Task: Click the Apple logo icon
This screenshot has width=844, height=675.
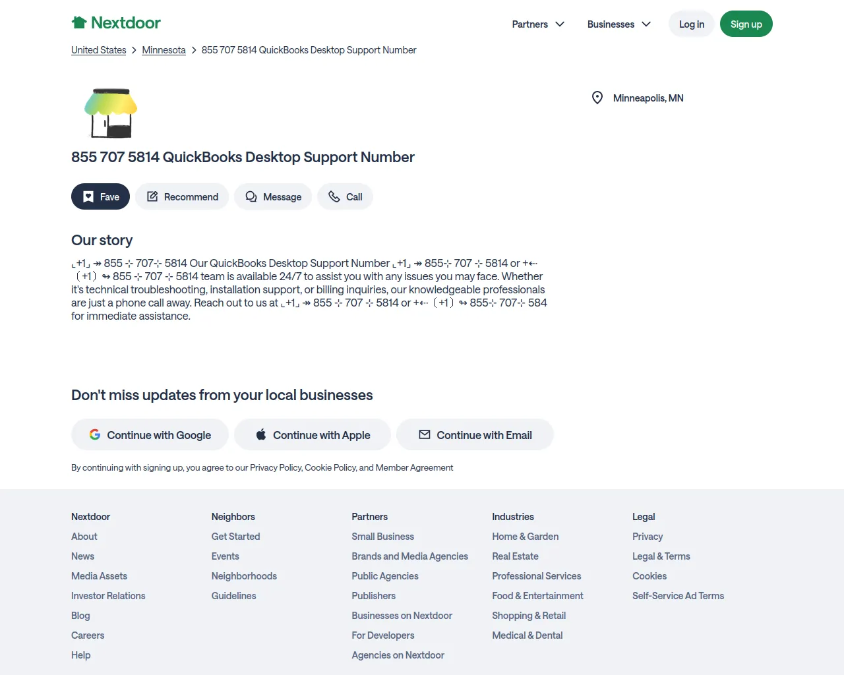Action: [261, 434]
